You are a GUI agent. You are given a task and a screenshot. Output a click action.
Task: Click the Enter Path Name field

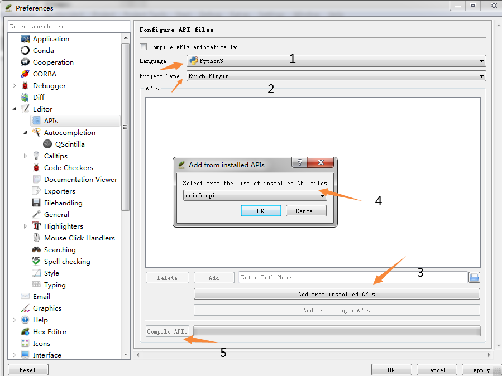pos(353,277)
